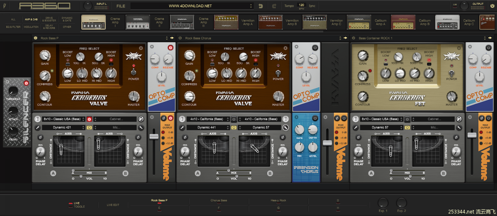The width and height of the screenshot is (497, 216).
Task: Select the Vermilion Amp A thumbnail
Action: (x=227, y=22)
